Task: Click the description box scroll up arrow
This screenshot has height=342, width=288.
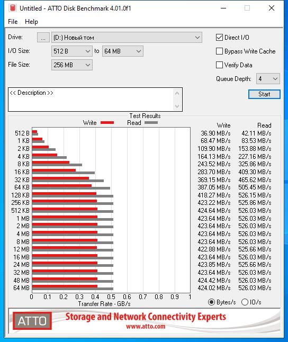Action: tap(177, 94)
